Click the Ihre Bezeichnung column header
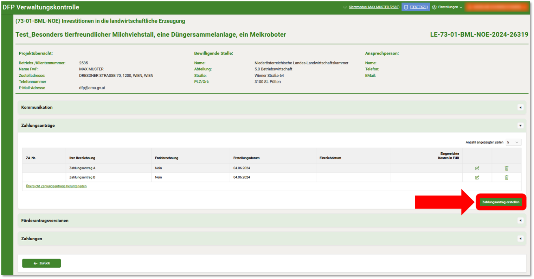Screen dimensions: 534x279 click(82, 158)
